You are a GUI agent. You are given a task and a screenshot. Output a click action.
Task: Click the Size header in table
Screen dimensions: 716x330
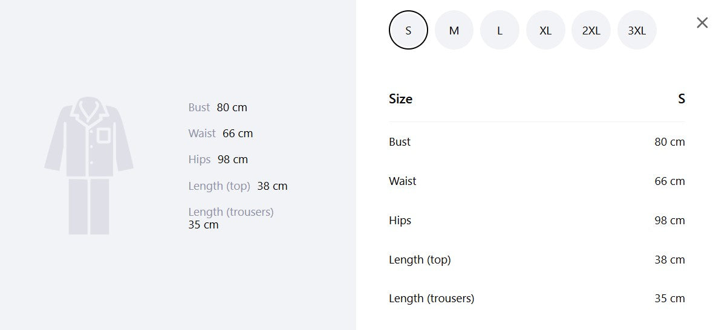[x=400, y=99]
